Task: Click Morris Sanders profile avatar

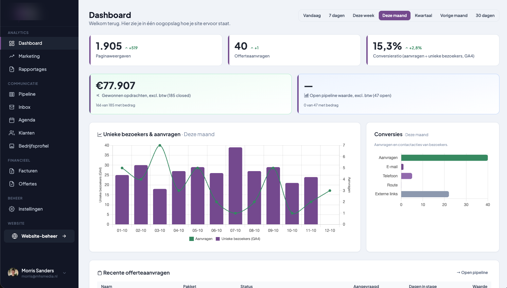Action: point(13,273)
